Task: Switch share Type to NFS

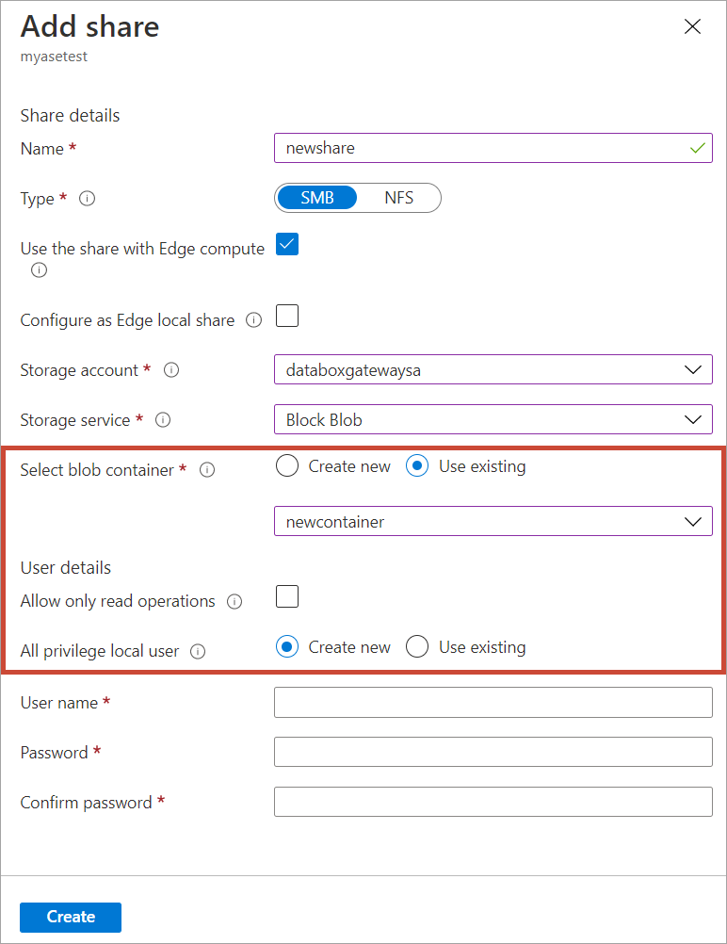Action: pos(399,198)
